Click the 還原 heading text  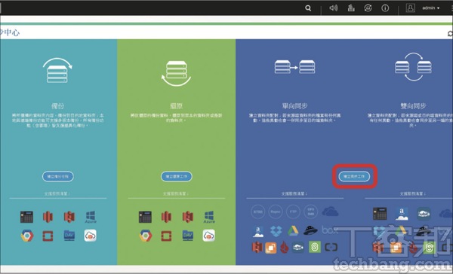(176, 106)
